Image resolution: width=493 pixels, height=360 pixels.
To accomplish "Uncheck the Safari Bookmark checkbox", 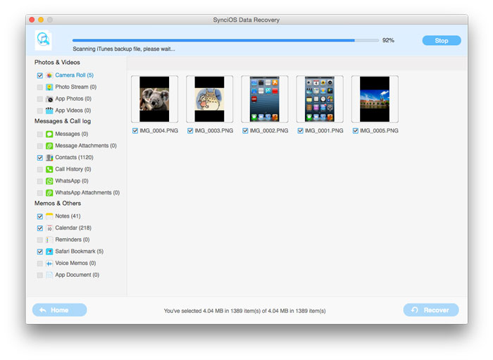I will tap(40, 252).
